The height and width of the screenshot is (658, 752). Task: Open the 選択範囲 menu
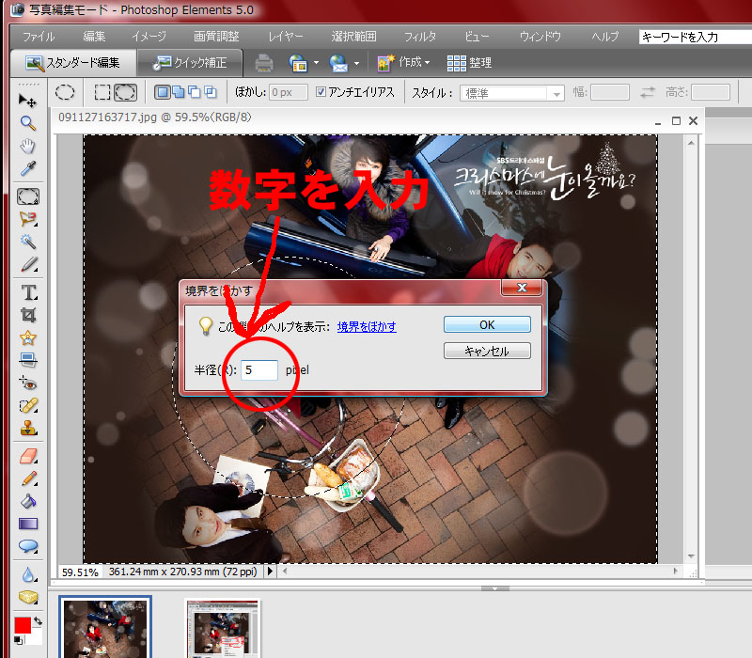(353, 37)
